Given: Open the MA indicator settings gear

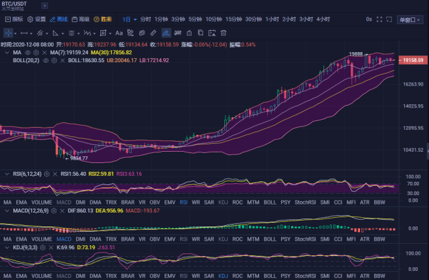Looking at the screenshot, I should [36, 52].
